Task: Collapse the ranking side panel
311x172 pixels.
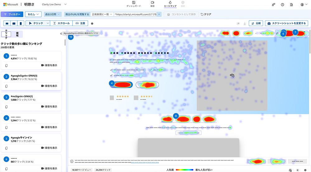Action: pos(61,33)
